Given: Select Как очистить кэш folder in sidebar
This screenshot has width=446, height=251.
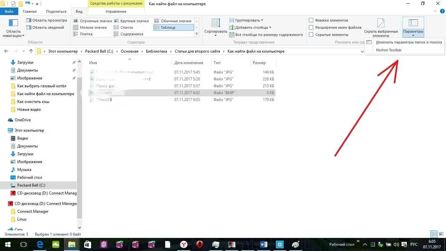Looking at the screenshot, I should pyautogui.click(x=33, y=102).
